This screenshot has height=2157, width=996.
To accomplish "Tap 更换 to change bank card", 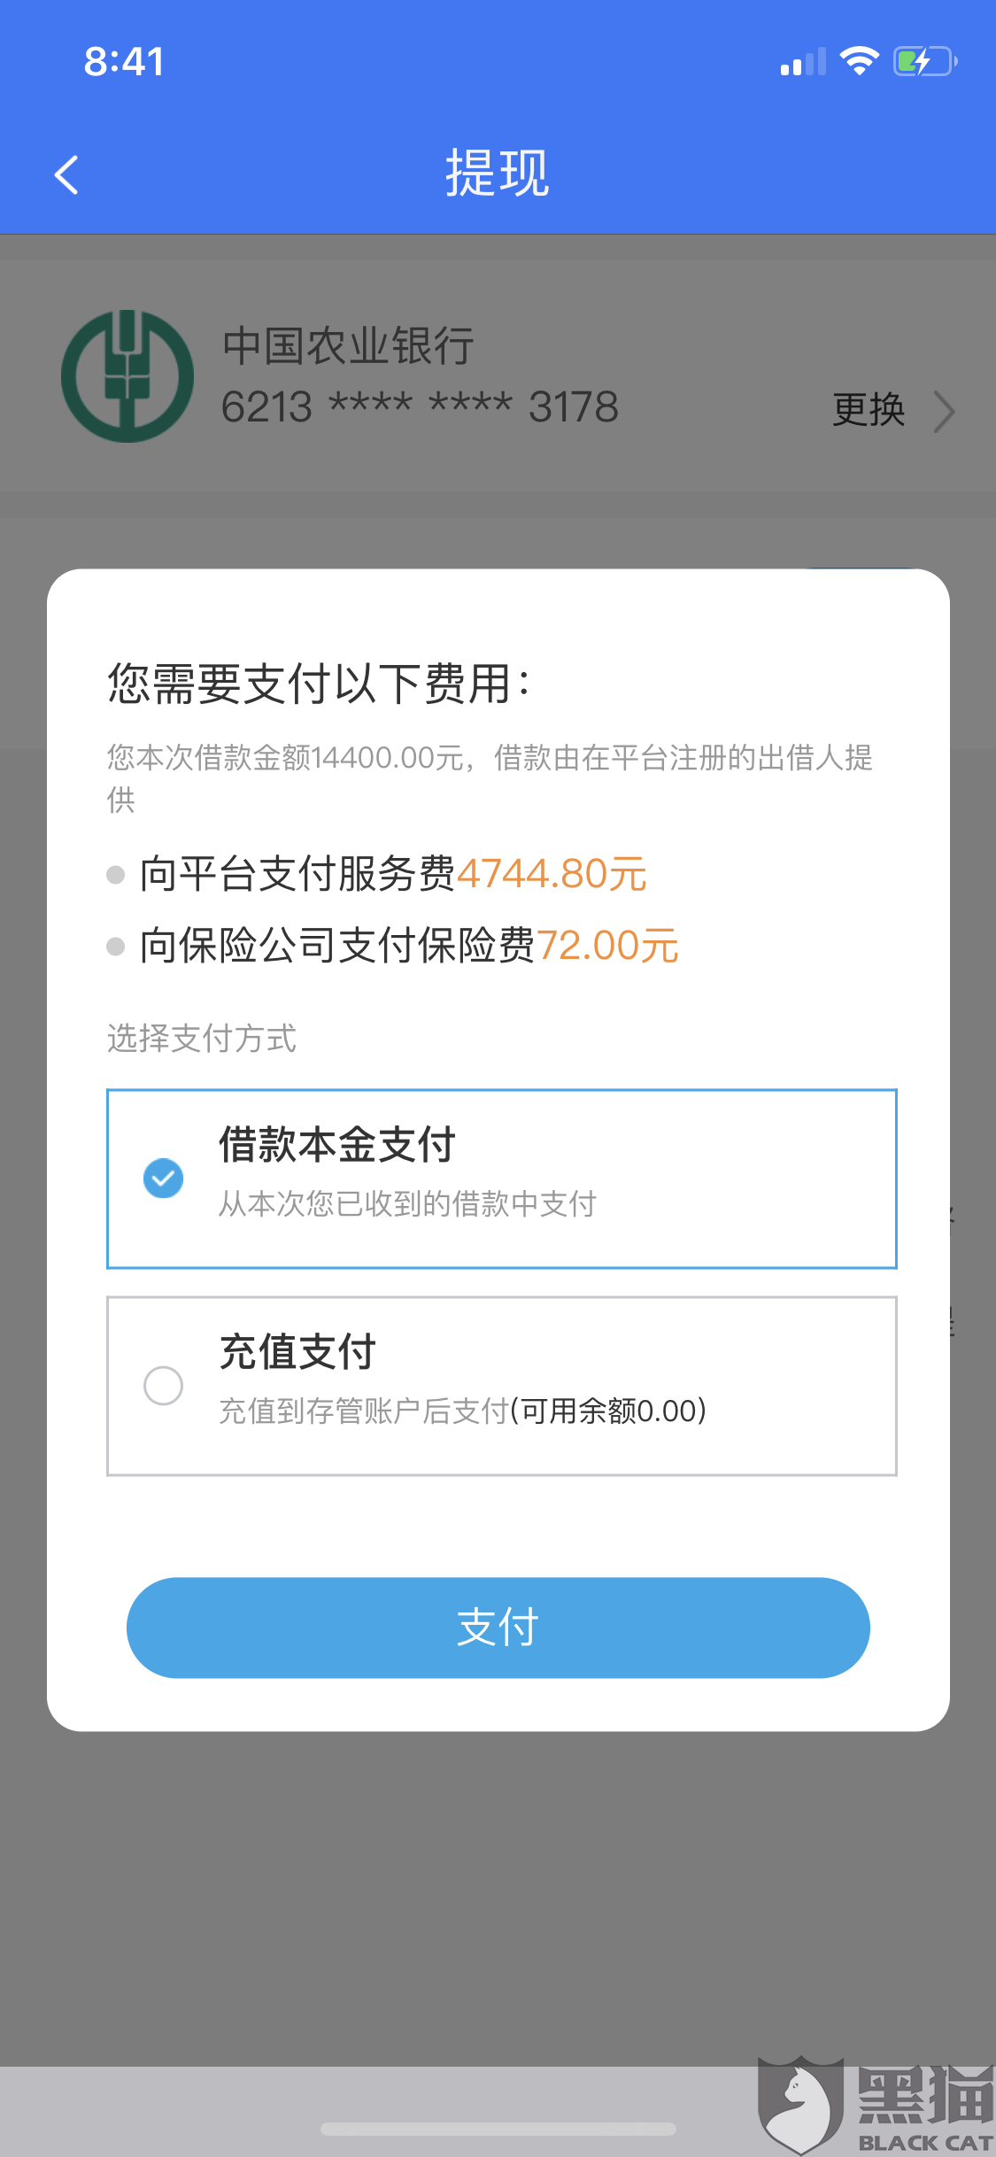I will 869,410.
